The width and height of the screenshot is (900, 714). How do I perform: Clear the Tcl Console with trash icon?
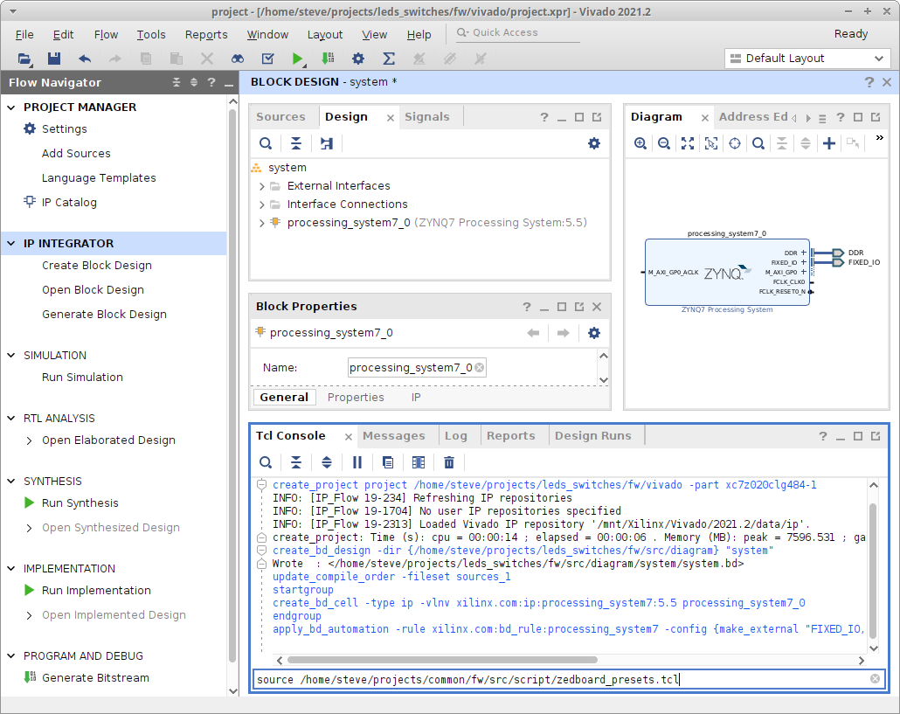(449, 462)
